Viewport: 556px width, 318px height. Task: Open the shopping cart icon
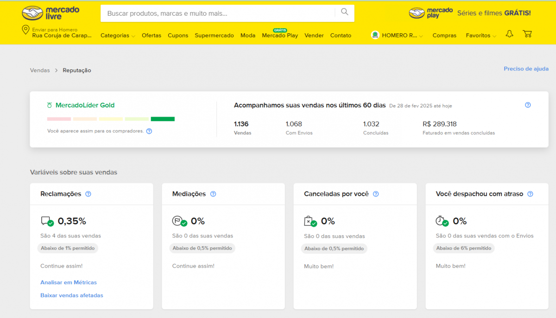527,34
